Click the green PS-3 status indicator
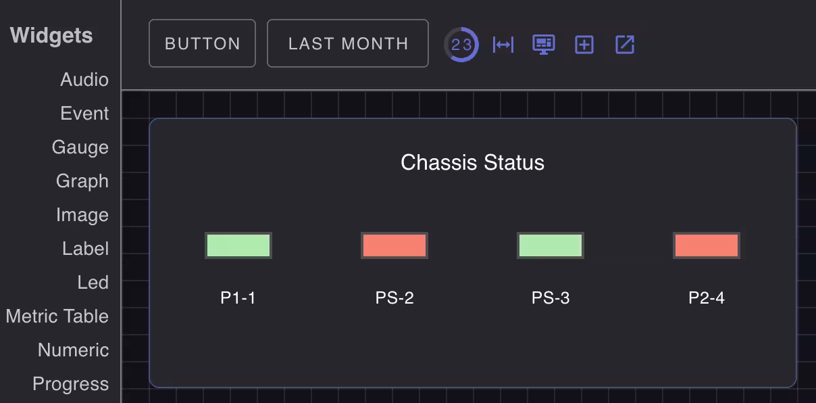The width and height of the screenshot is (816, 403). 551,245
